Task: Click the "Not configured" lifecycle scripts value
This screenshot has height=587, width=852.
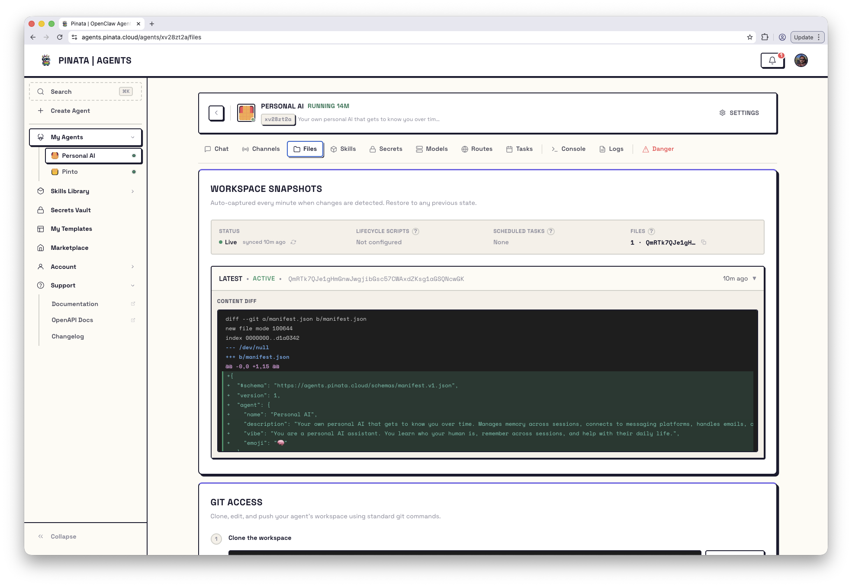Action: pos(379,242)
